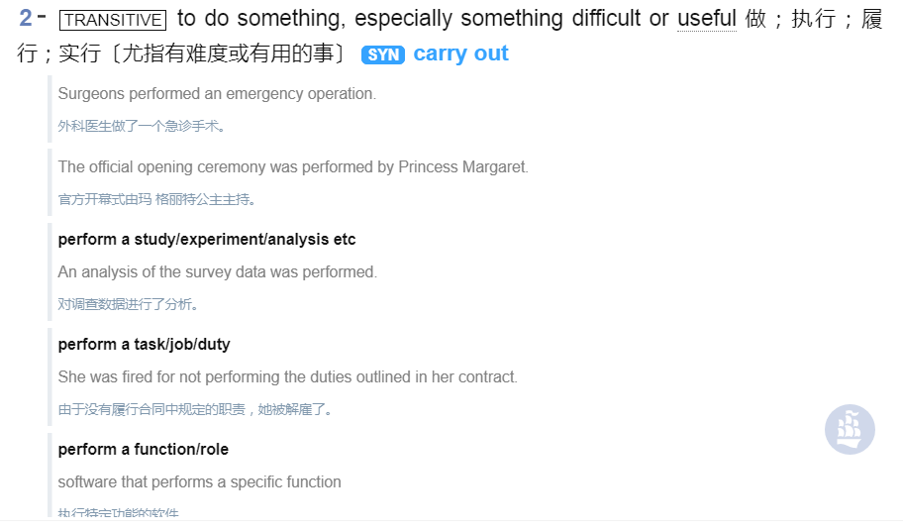The height and width of the screenshot is (531, 903).
Task: Click the example about duties outlined in contract
Action: click(x=288, y=377)
